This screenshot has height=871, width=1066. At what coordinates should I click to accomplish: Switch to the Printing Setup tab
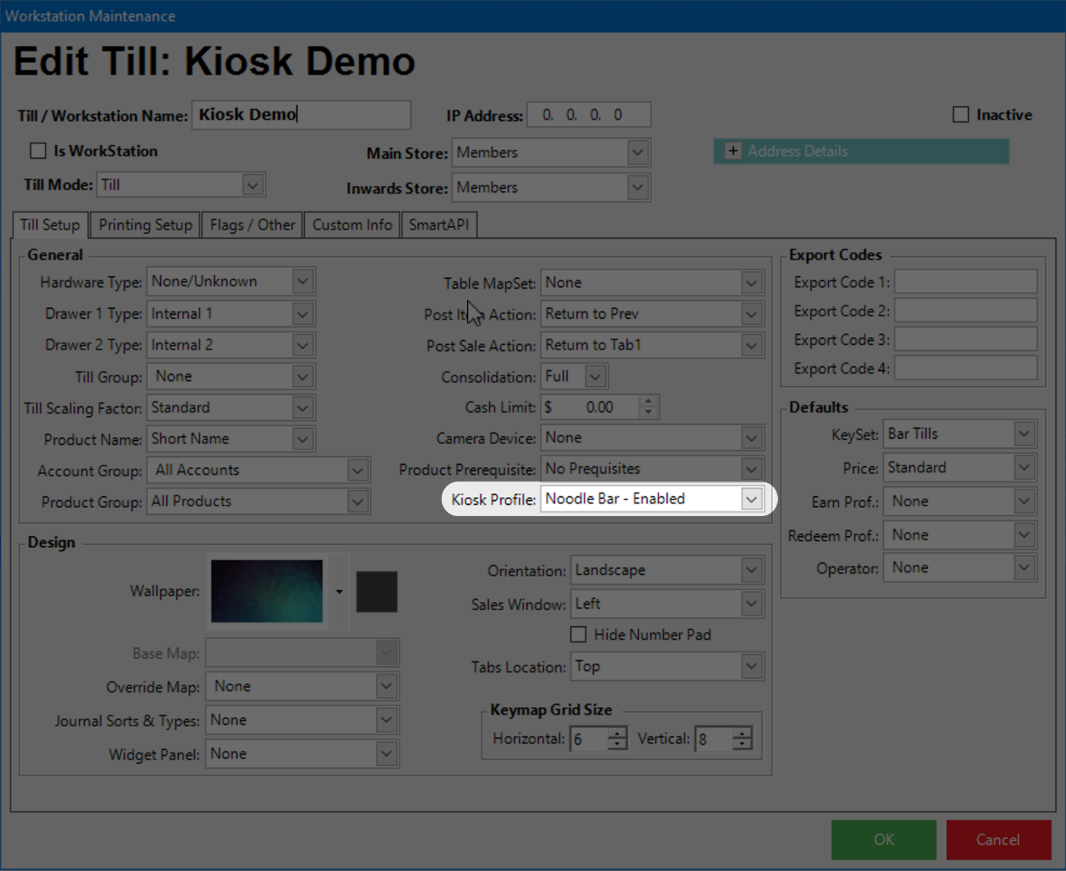pos(145,225)
